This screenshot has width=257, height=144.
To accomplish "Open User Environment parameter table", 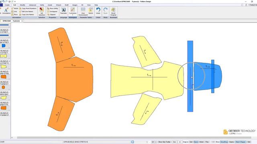I will (83, 12).
